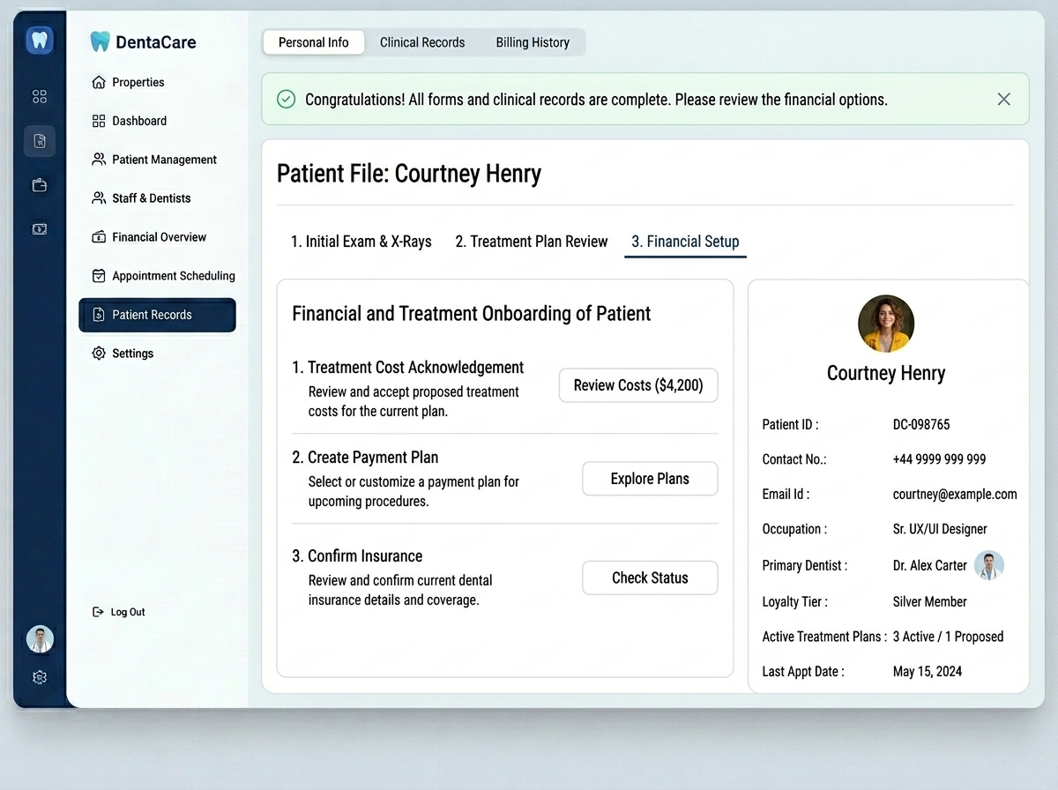Switch to the Personal Info tab
Viewport: 1058px width, 790px height.
point(314,42)
